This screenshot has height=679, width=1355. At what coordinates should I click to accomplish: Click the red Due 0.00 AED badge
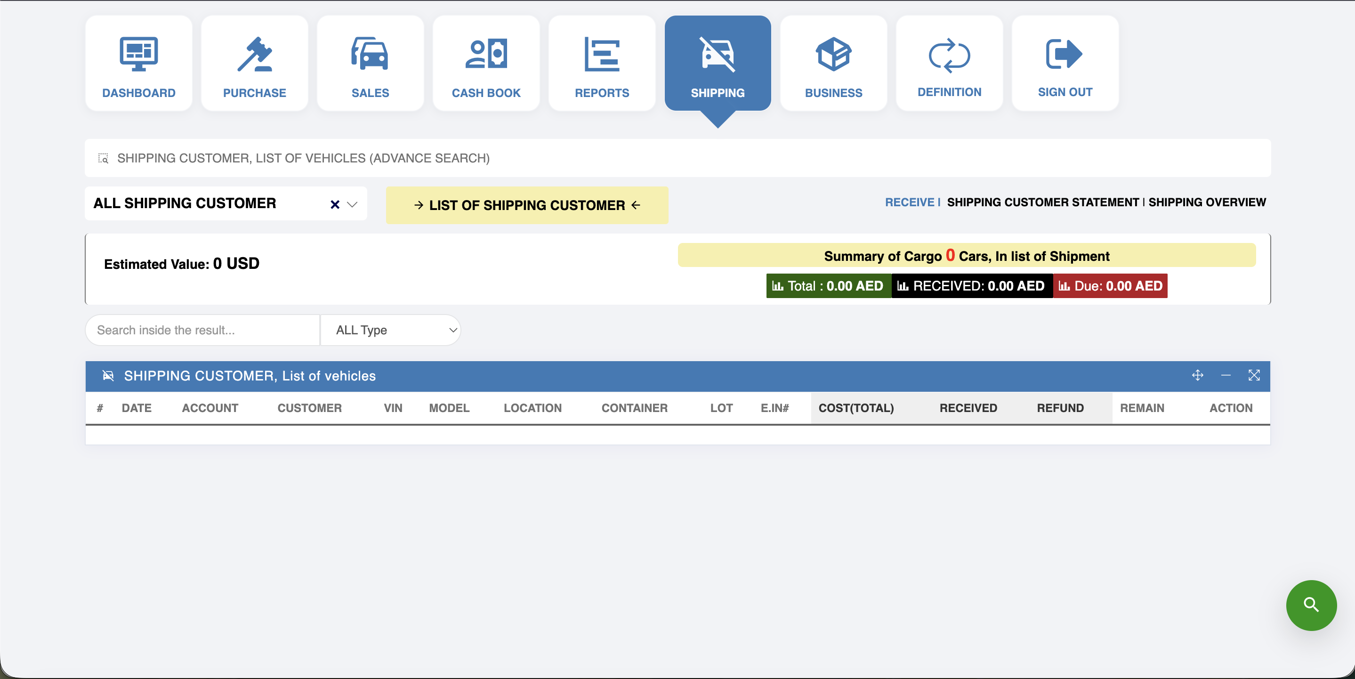1110,286
